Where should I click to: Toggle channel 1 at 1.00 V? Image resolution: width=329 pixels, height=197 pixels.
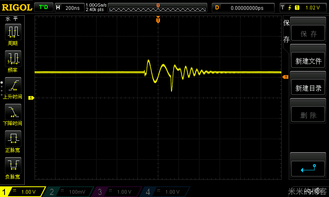tap(23, 192)
